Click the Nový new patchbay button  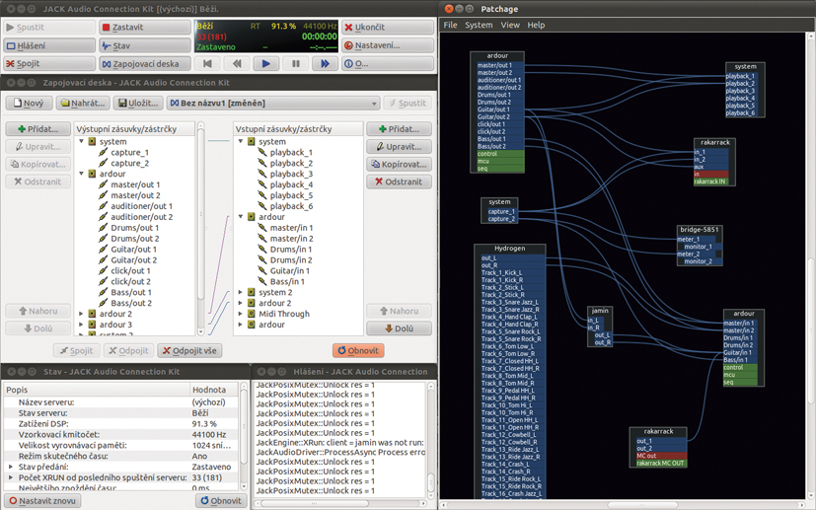pos(30,103)
